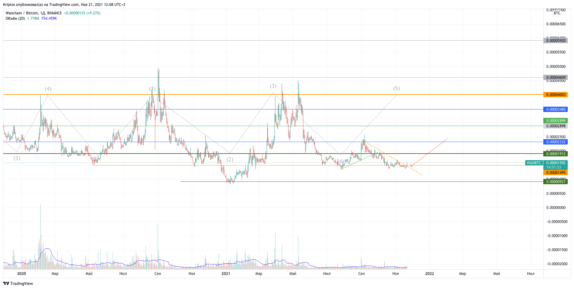
Task: Click the BTC currency label on price axis
Action: point(557,13)
